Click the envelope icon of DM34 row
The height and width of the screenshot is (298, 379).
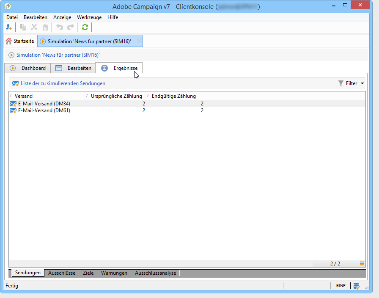click(13, 104)
